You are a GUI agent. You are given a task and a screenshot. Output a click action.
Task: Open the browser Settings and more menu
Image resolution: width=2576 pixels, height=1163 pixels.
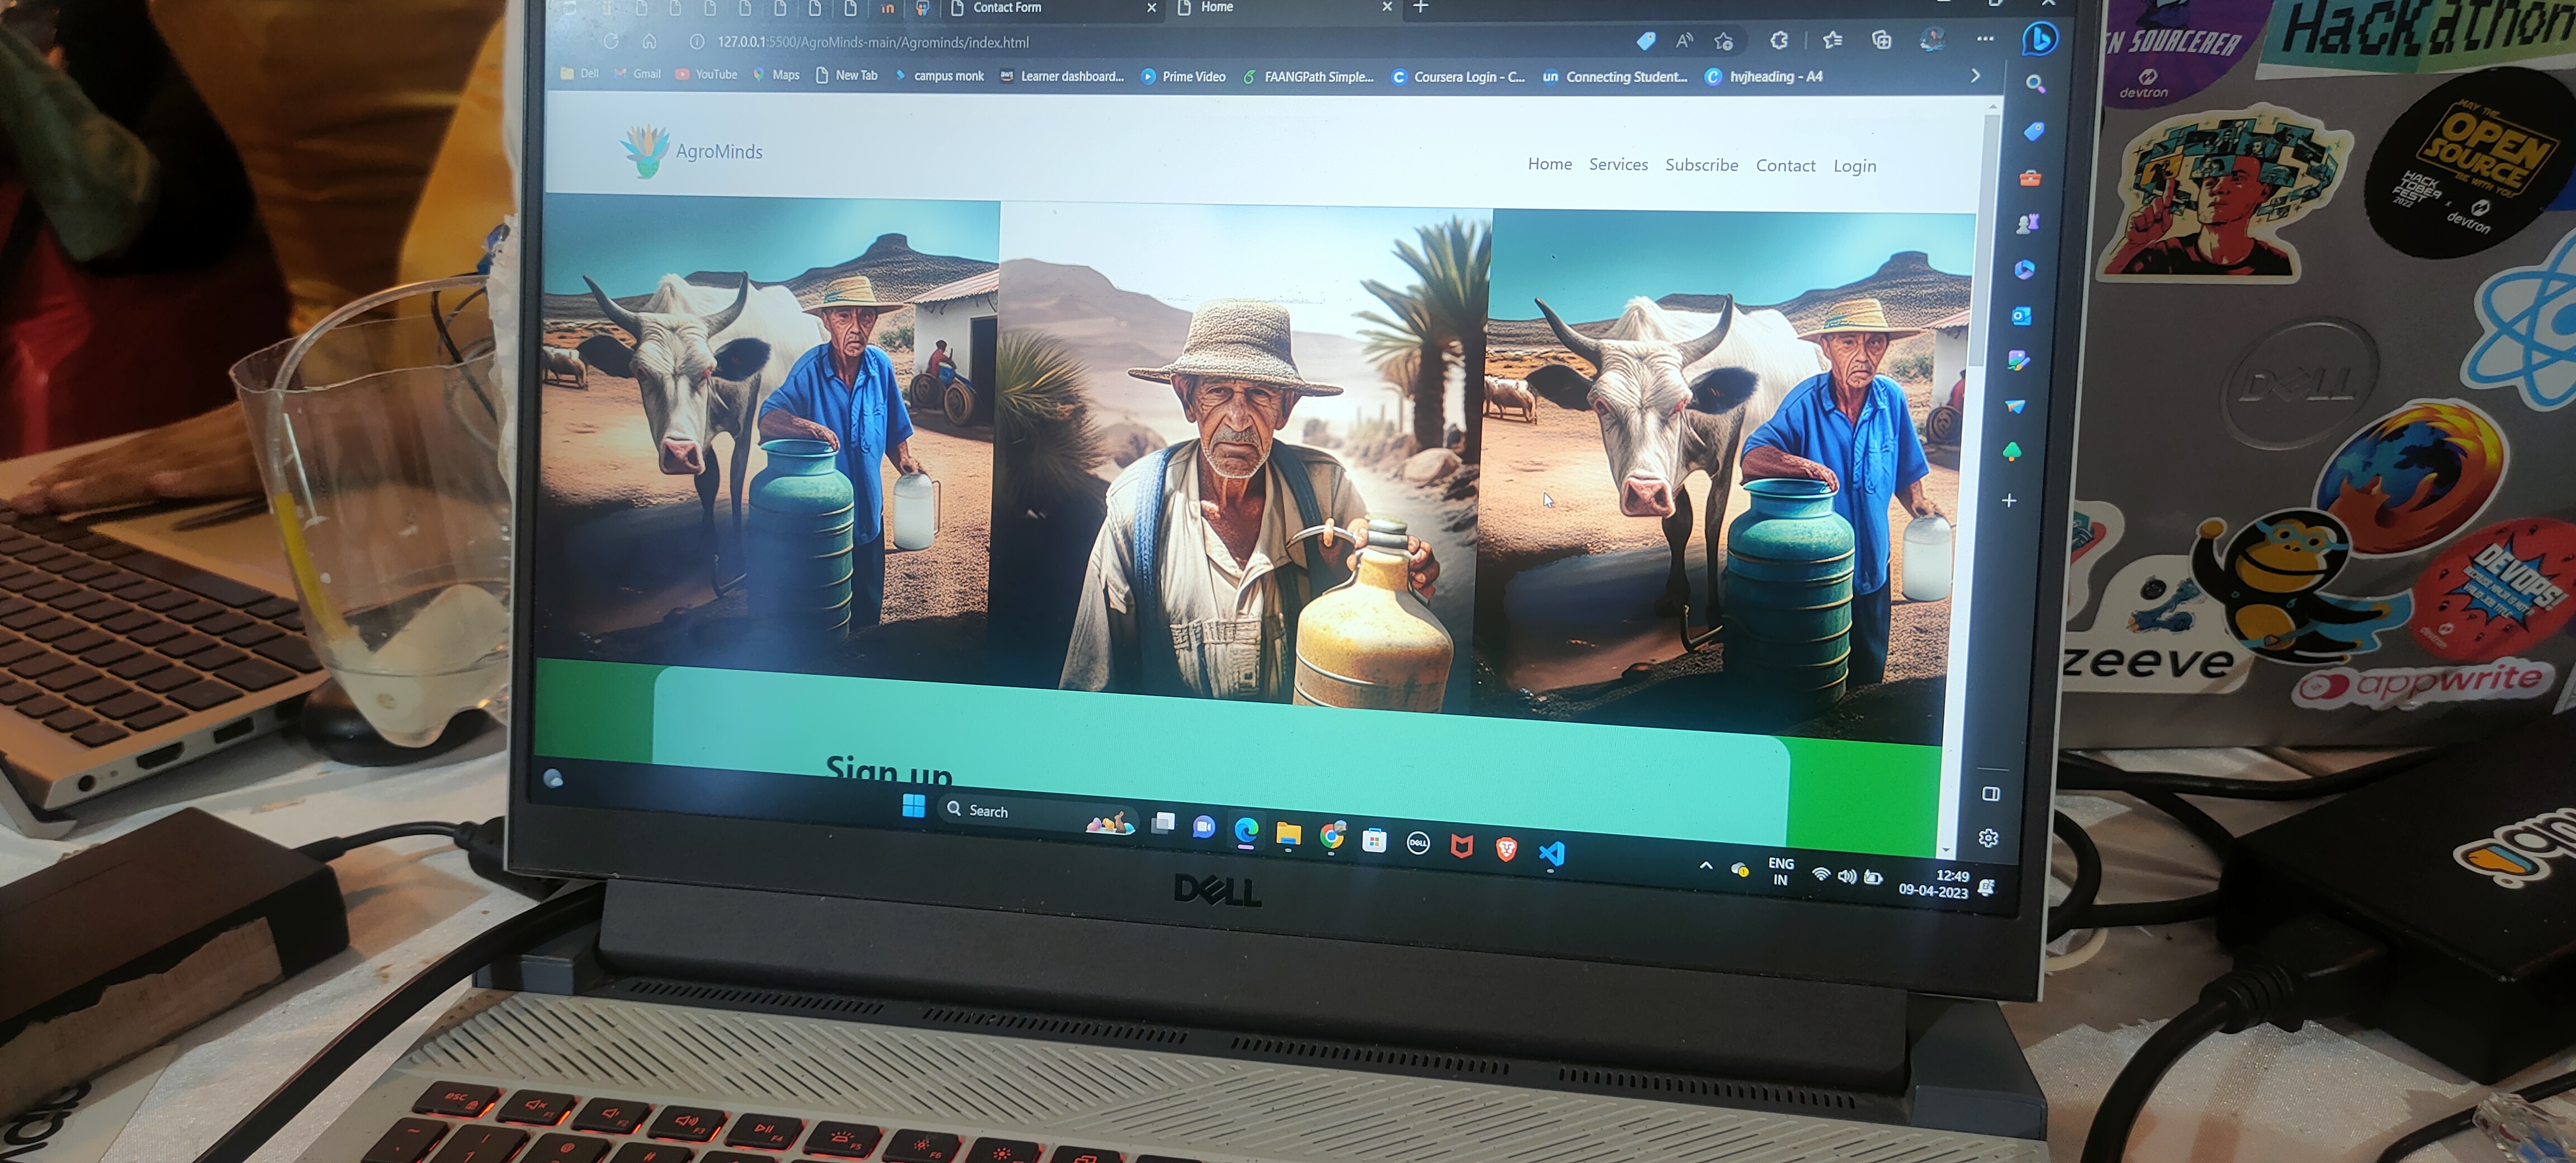pos(1985,39)
